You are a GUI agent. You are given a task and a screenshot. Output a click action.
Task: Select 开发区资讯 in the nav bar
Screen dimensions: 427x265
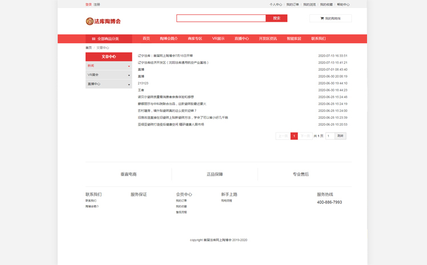(268, 39)
